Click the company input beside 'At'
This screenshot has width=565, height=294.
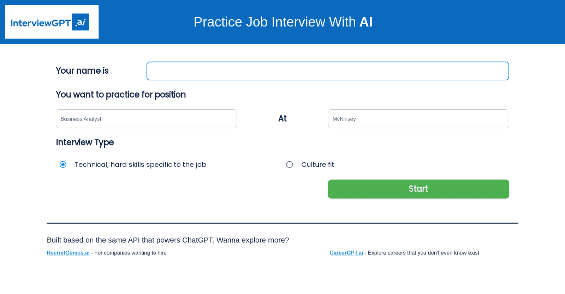pyautogui.click(x=418, y=119)
